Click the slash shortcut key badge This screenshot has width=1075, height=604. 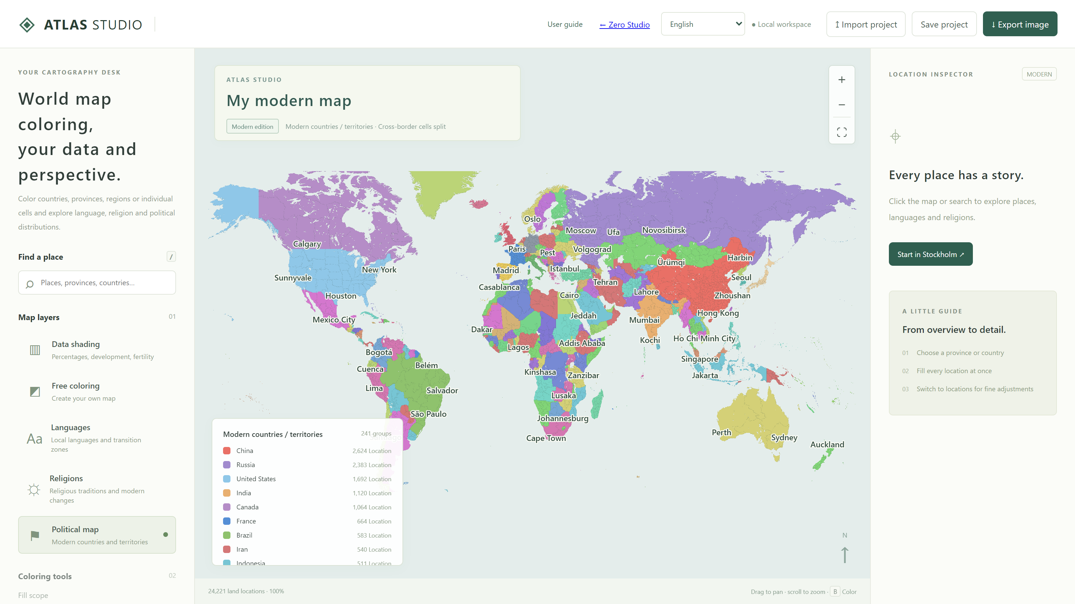click(171, 257)
